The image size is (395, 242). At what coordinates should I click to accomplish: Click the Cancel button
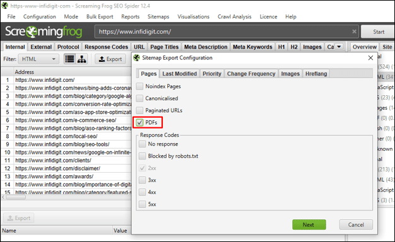click(x=356, y=224)
